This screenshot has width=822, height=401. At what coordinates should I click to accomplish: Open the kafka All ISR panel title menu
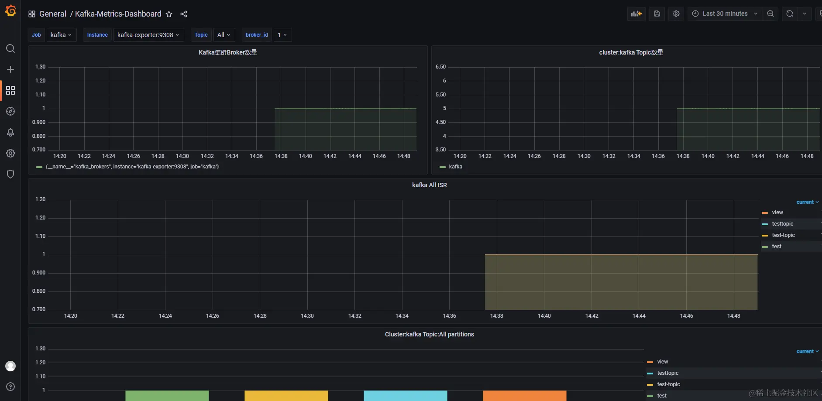429,185
